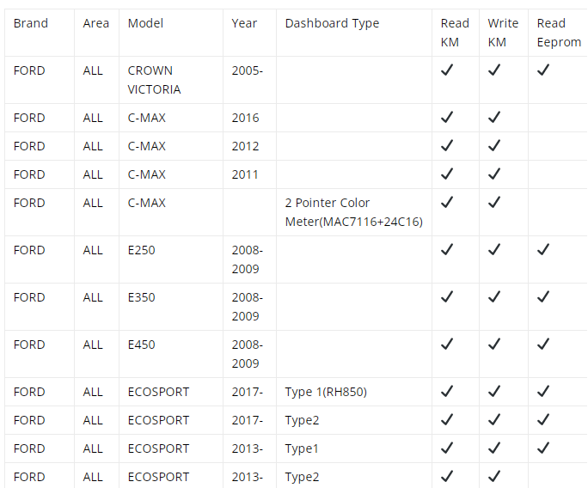Screen dimensions: 588x488
Task: Click the Write KM checkmark for E450
Action: coord(494,344)
